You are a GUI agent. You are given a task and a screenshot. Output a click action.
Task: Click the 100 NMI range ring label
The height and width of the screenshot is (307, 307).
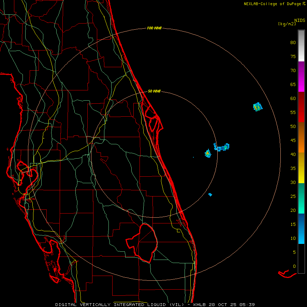tap(154, 28)
